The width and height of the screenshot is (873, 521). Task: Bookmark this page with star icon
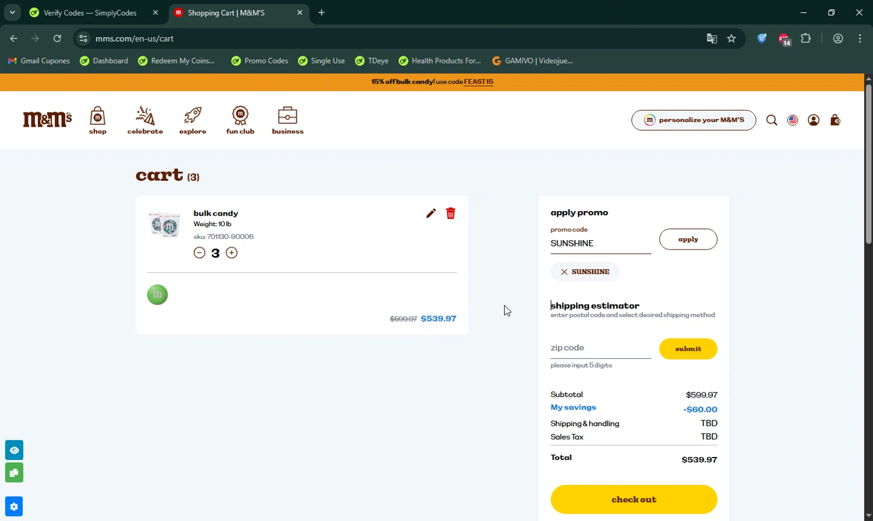pyautogui.click(x=732, y=38)
